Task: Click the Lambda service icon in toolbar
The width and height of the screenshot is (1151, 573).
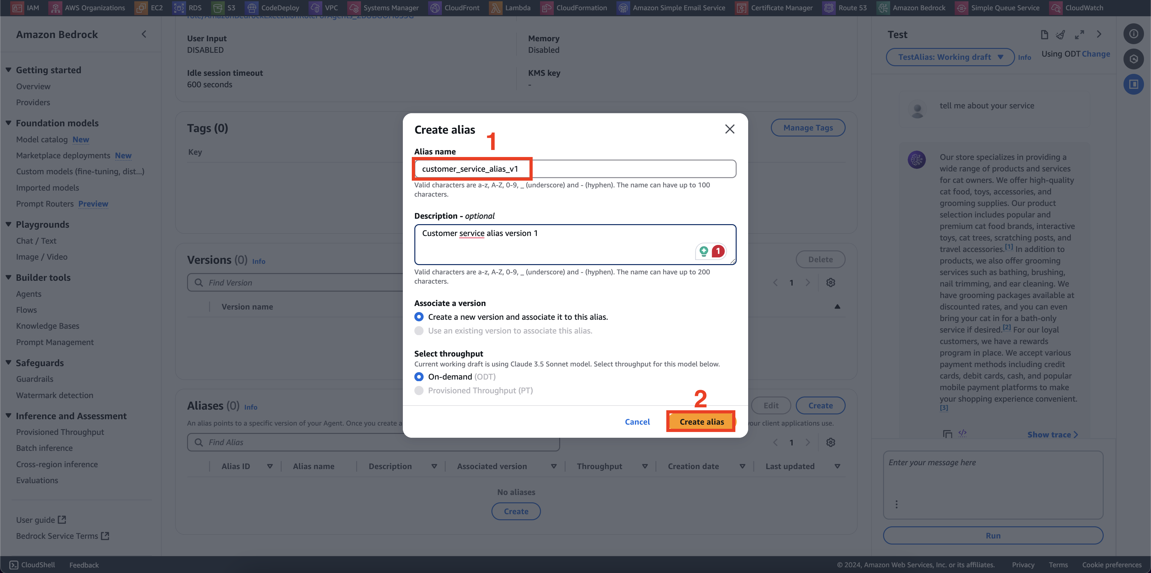Action: click(x=496, y=7)
